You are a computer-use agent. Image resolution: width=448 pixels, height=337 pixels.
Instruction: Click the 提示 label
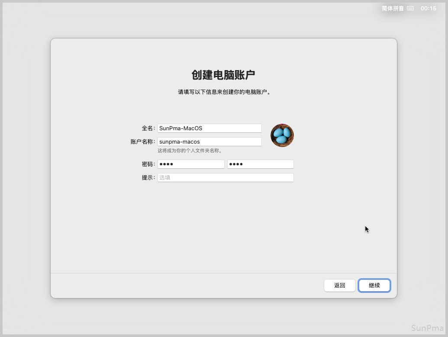tap(148, 177)
